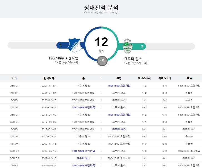Click the 2012-02-09 match date
This screenshot has height=168, width=202.
(x=49, y=129)
